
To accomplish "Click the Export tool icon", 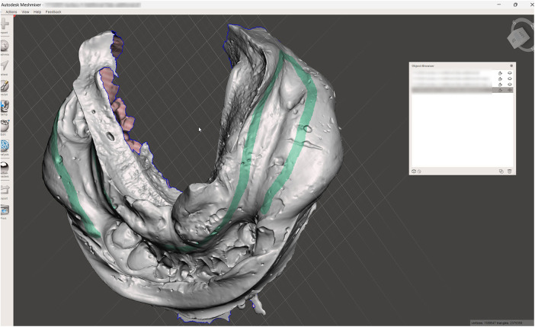I will (x=5, y=190).
